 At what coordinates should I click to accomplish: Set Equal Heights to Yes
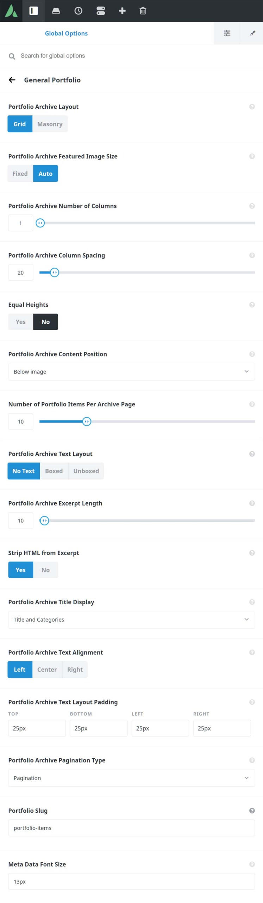(x=20, y=322)
